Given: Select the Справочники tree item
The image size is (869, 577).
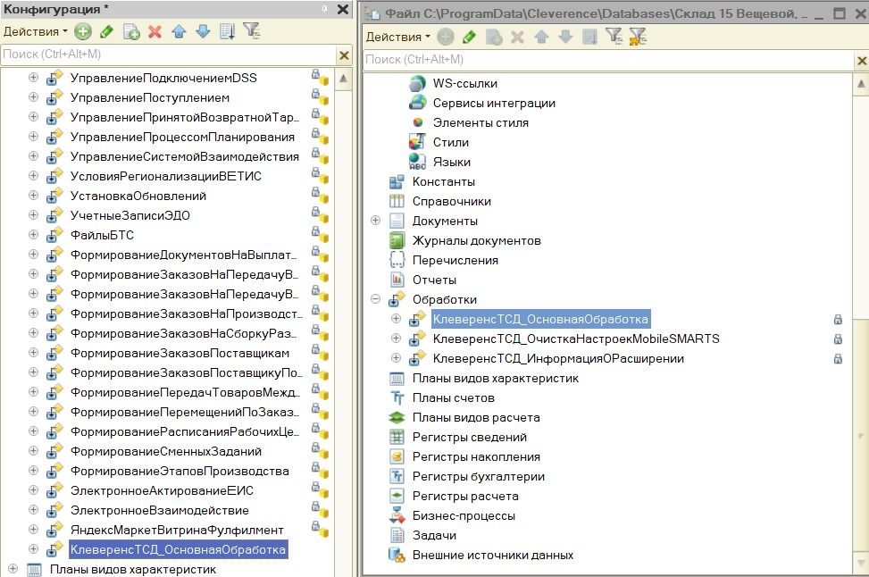Looking at the screenshot, I should tap(452, 201).
